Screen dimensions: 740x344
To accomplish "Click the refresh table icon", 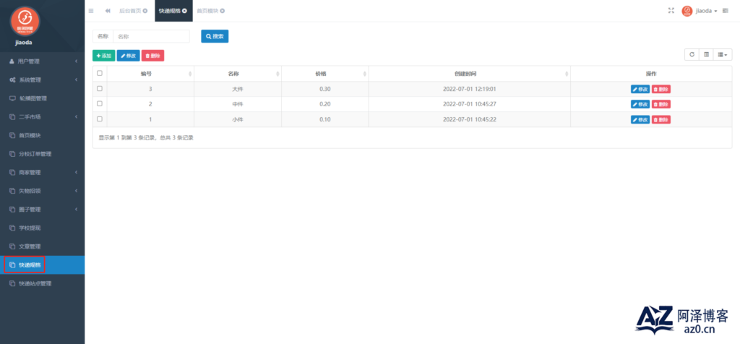I will (692, 54).
